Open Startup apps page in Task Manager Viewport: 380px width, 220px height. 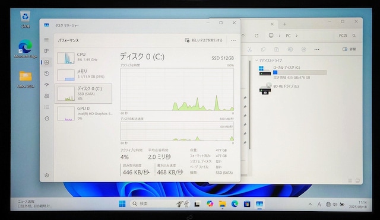[x=47, y=84]
